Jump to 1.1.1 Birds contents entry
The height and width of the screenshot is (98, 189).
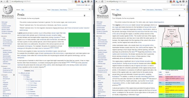26,77
